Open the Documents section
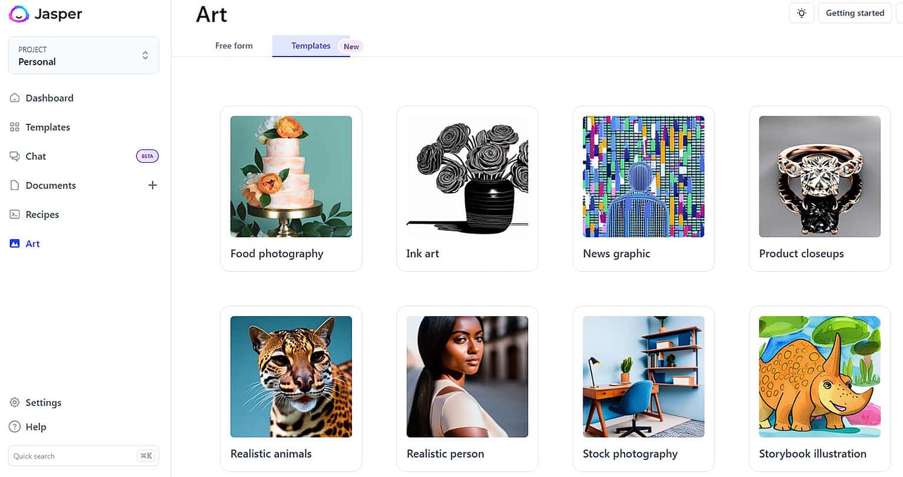Viewport: 903px width, 477px height. click(51, 185)
